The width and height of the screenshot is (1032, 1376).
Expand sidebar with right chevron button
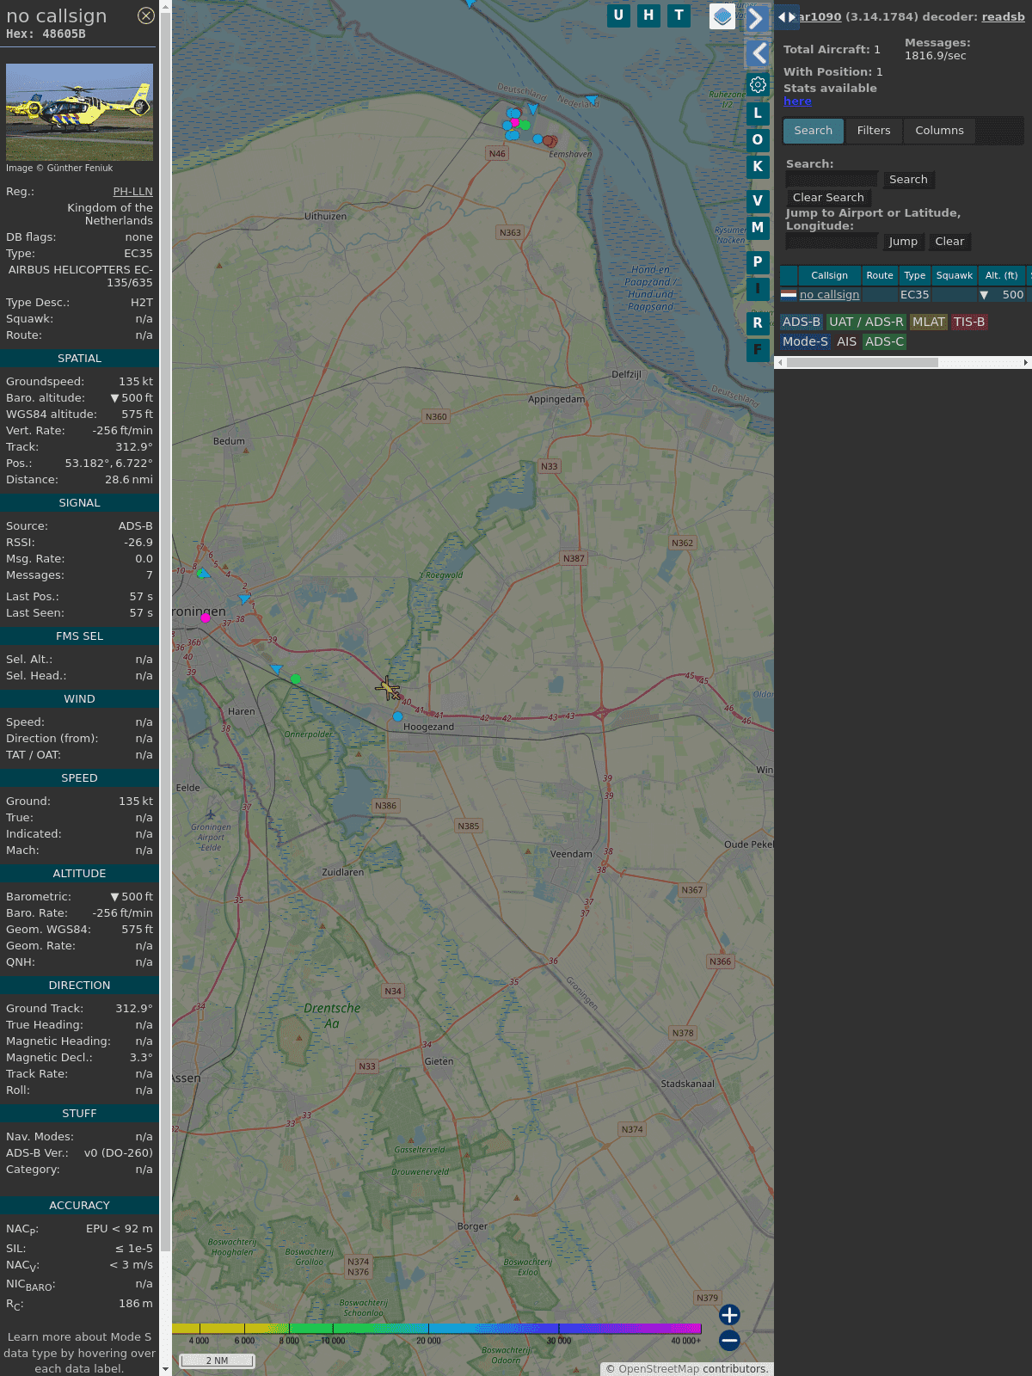coord(756,18)
